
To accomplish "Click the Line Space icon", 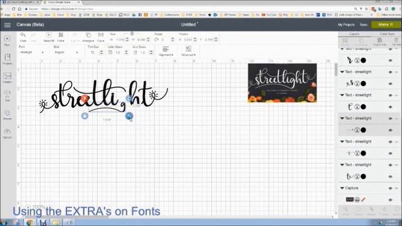I will (x=135, y=52).
